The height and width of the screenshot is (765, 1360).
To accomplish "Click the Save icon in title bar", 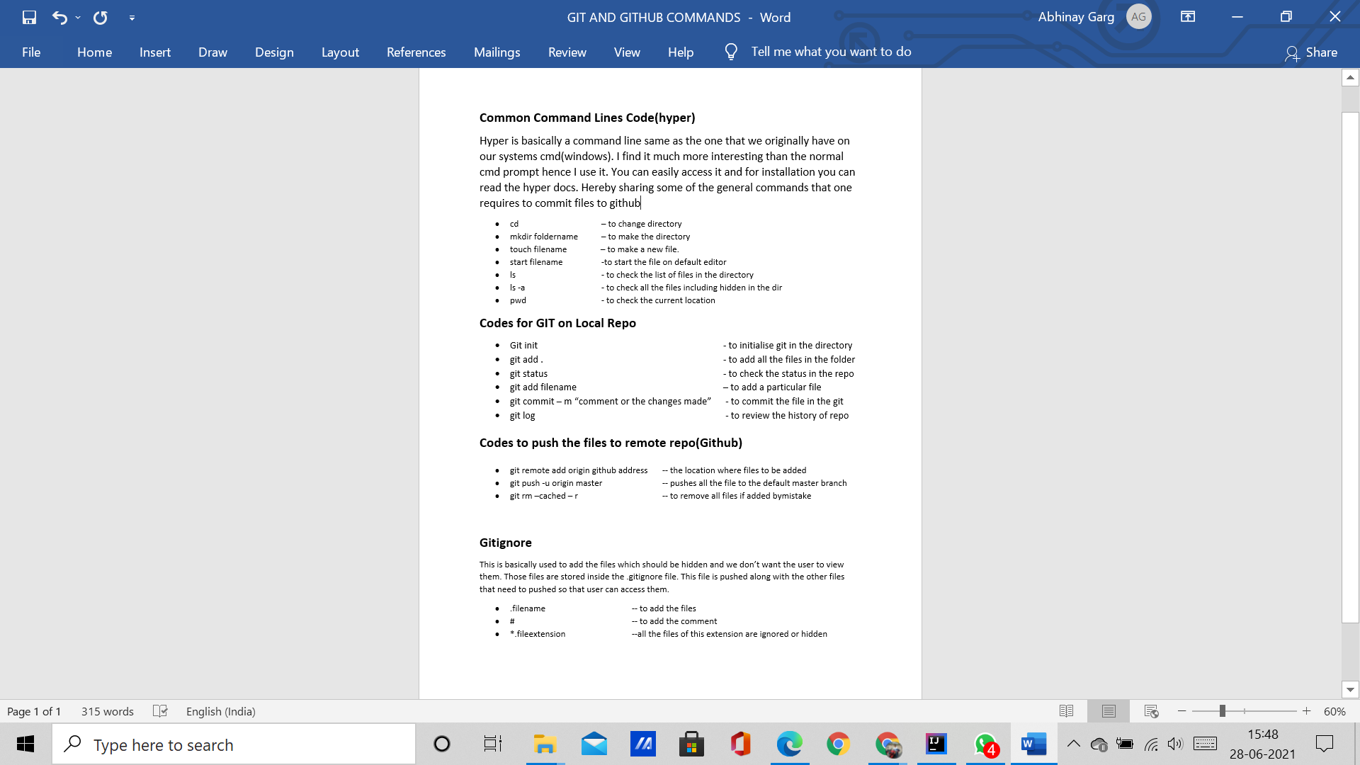I will coord(29,18).
